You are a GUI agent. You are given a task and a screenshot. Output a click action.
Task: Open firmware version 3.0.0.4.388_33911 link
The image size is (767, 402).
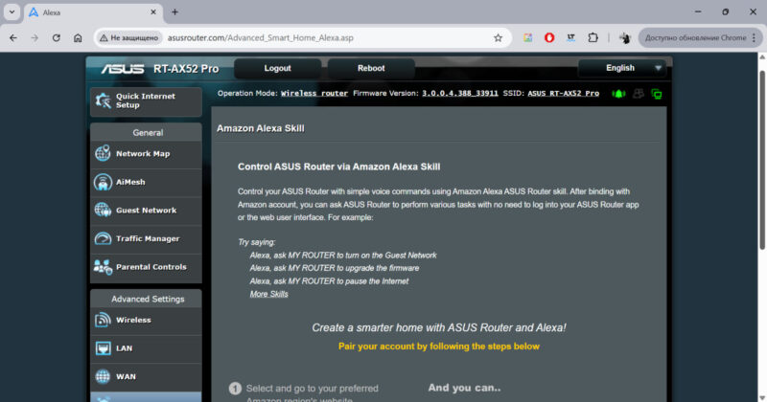point(460,93)
